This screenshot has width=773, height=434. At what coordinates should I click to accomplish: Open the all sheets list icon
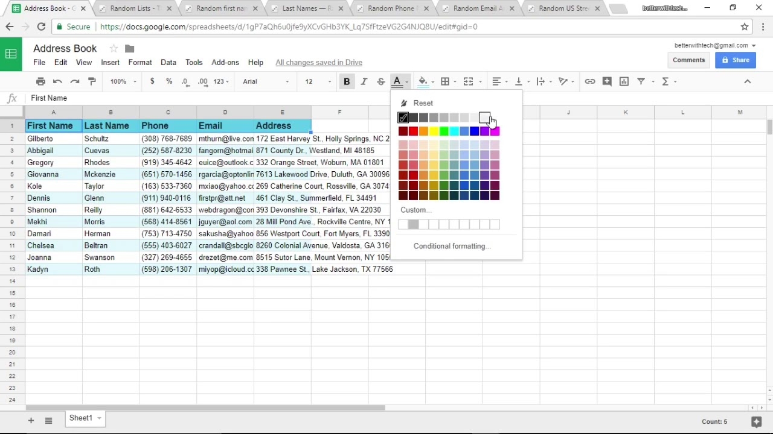point(48,420)
